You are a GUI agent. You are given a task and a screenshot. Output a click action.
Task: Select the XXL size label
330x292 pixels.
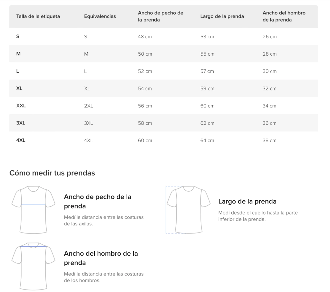point(21,106)
